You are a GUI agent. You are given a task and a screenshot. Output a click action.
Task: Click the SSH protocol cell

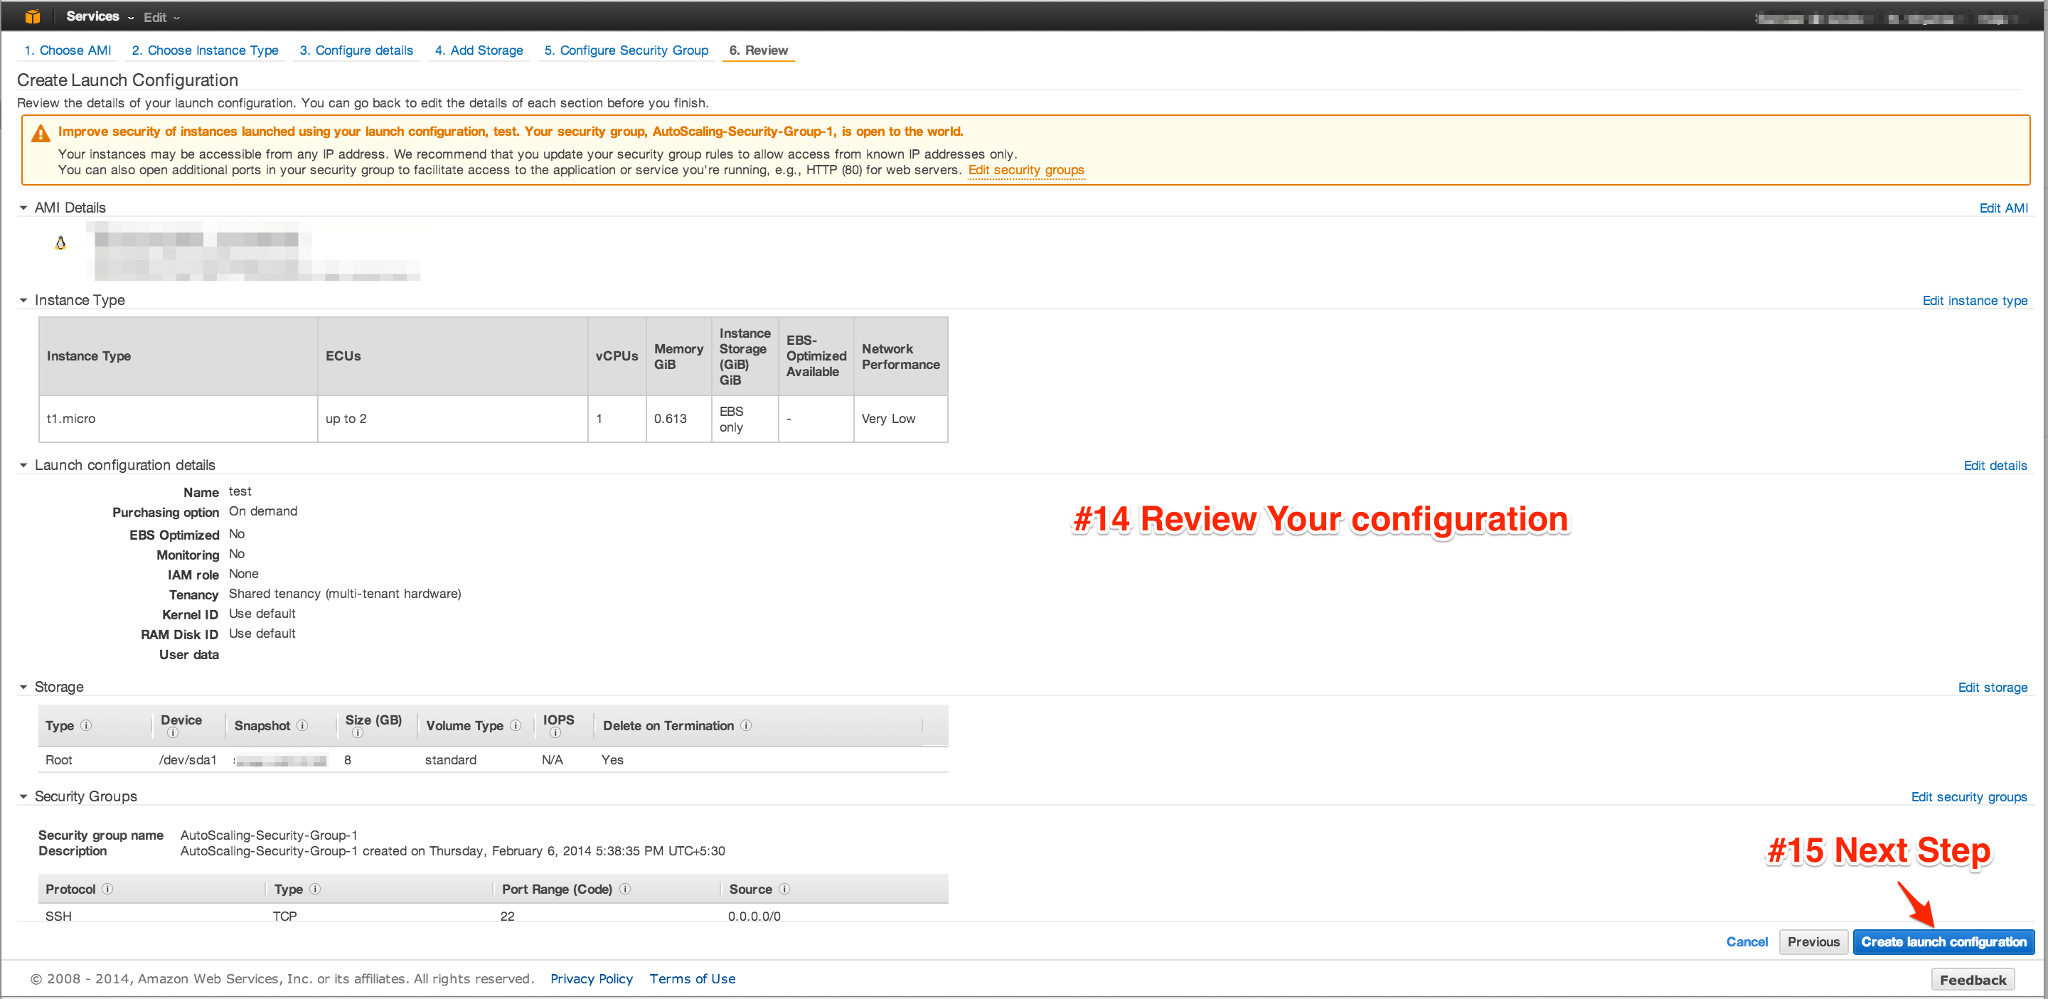(x=58, y=917)
